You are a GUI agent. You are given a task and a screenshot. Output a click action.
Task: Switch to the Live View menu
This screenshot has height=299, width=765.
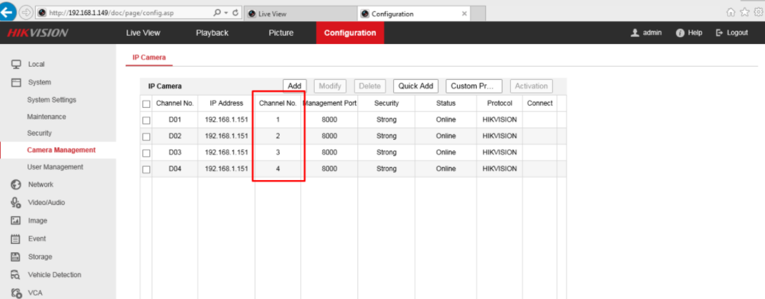point(143,33)
